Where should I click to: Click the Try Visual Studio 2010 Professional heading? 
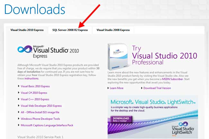coord(165,55)
